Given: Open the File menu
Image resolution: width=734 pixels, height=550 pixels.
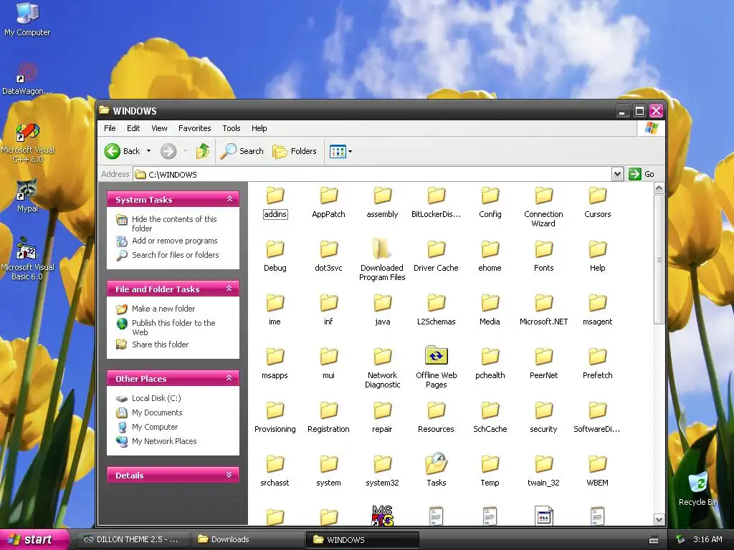Looking at the screenshot, I should pos(110,128).
